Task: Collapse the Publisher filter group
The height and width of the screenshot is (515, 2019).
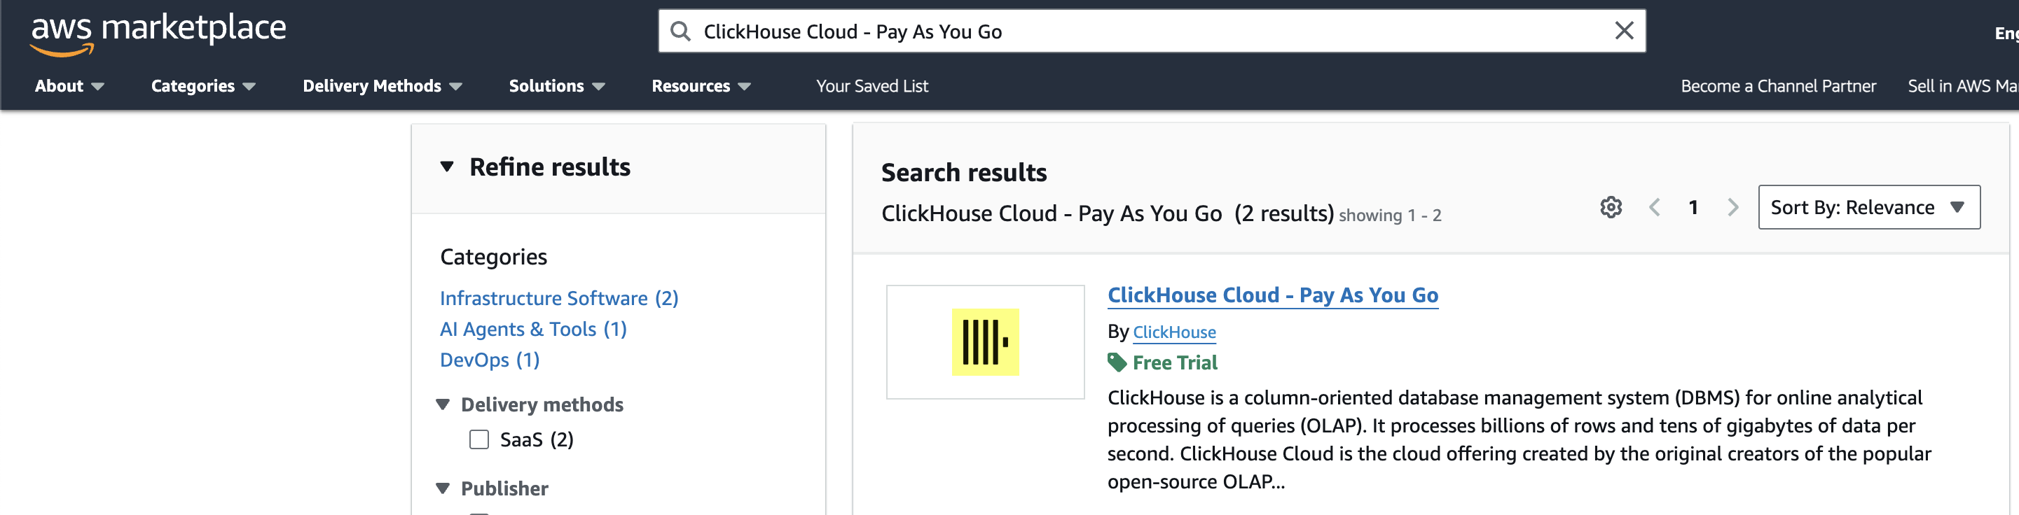Action: point(444,488)
